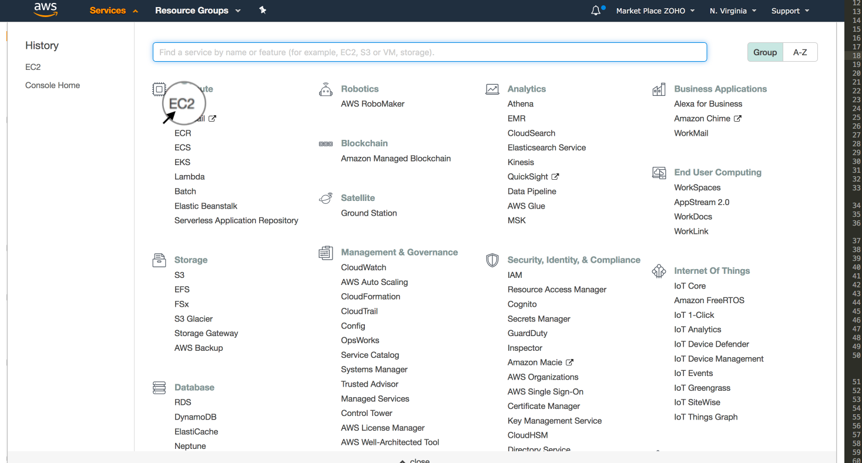This screenshot has width=862, height=463.
Task: Click Amazon Macie's external link icon
Action: click(x=569, y=363)
